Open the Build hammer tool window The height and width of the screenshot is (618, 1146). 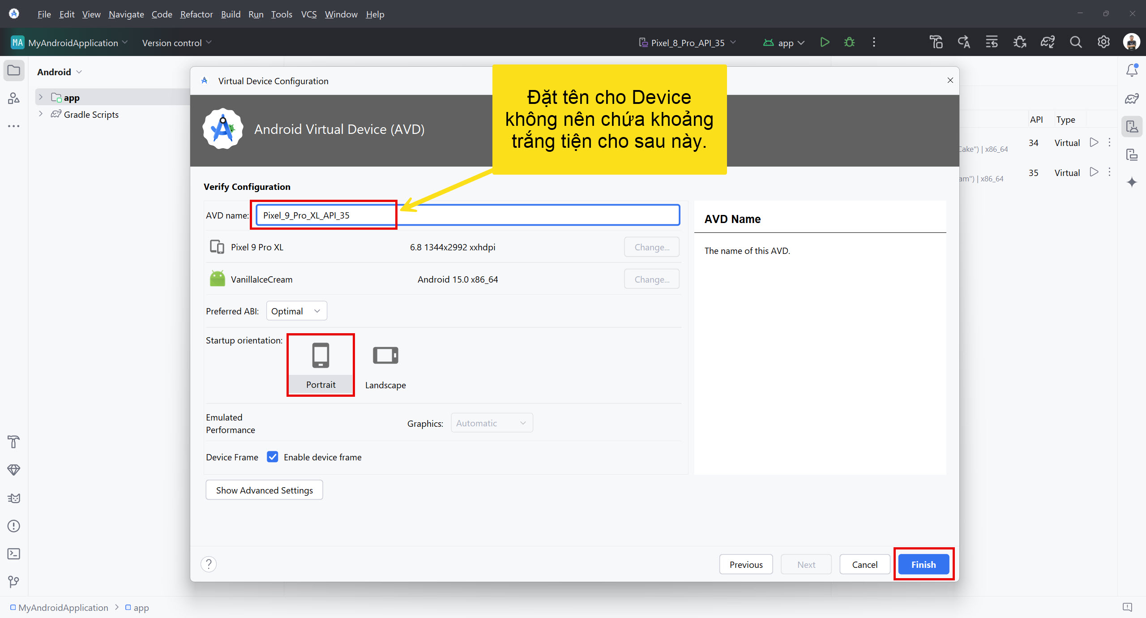click(14, 442)
